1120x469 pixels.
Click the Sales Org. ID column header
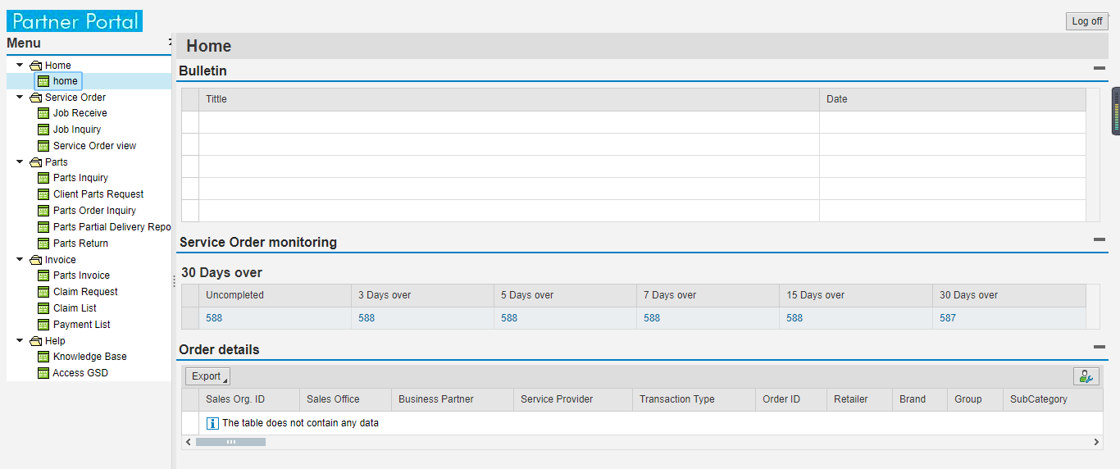point(249,399)
